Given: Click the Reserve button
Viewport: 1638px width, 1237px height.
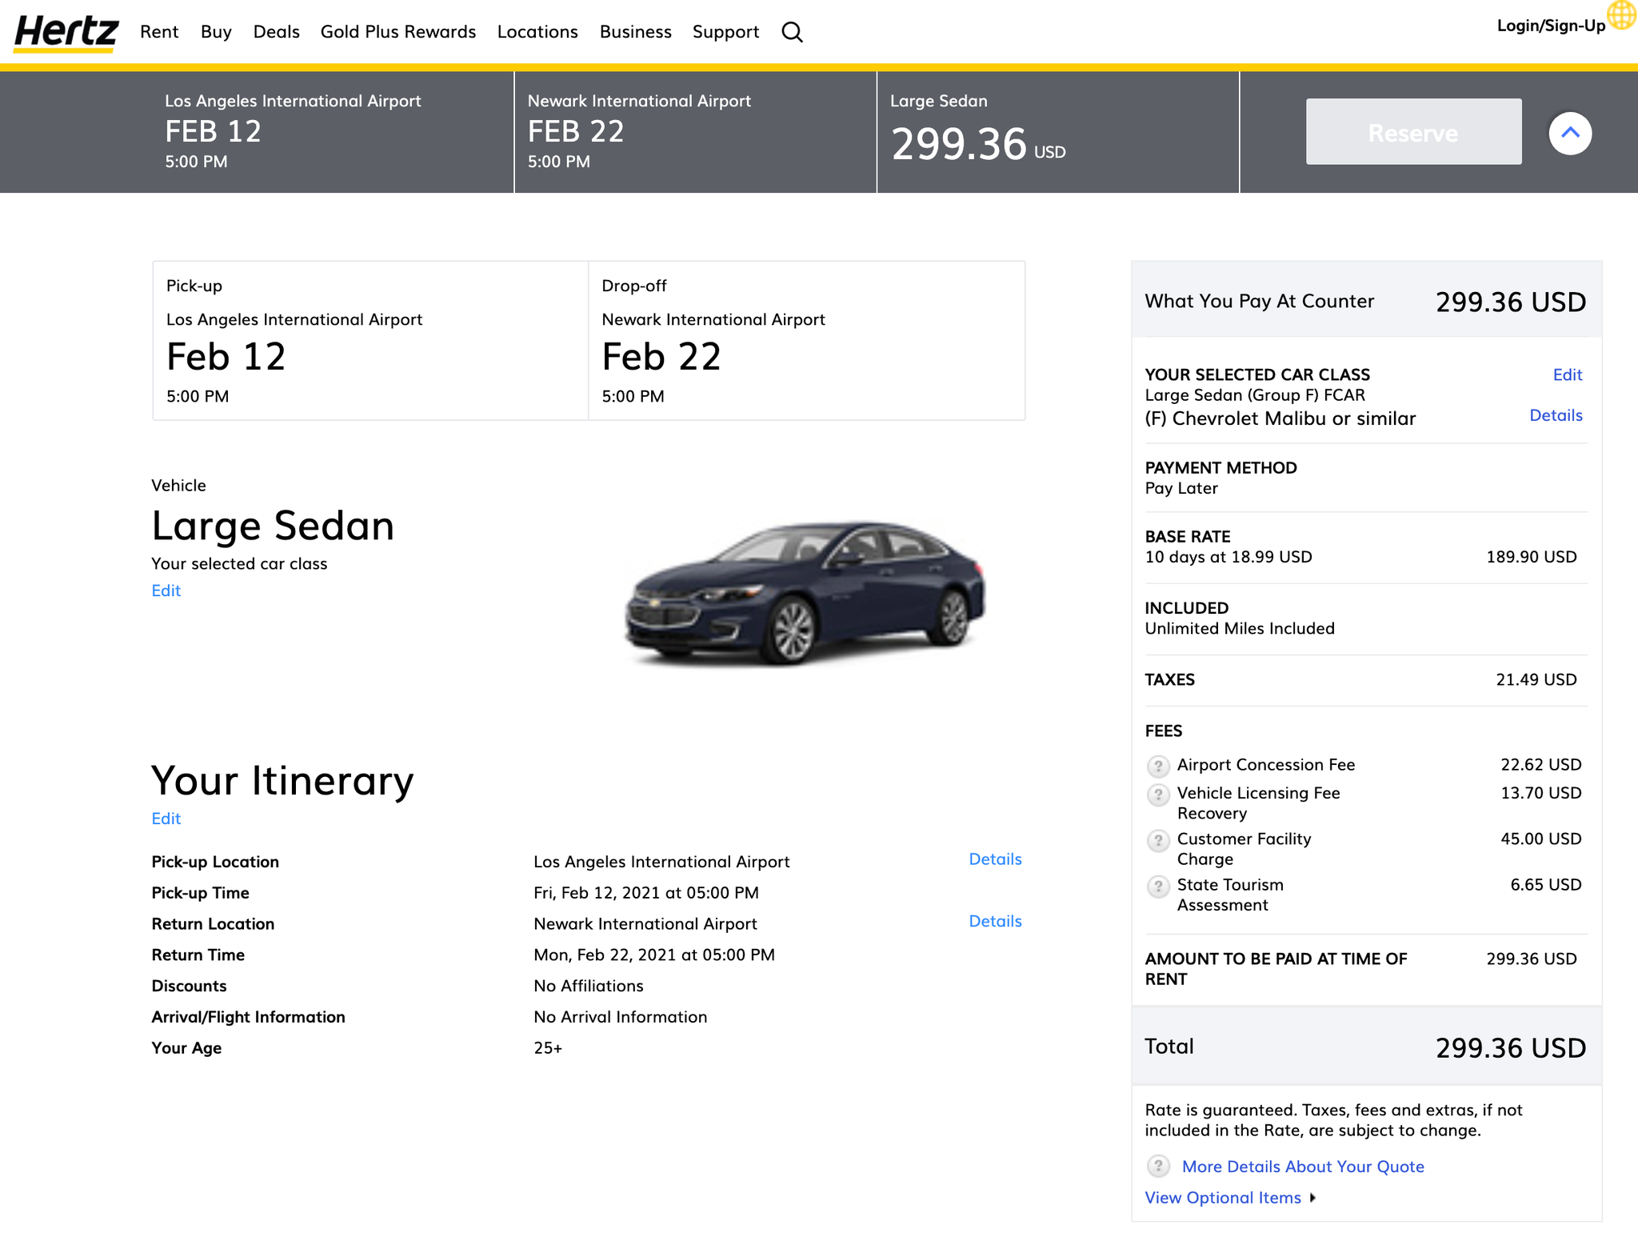Looking at the screenshot, I should (1412, 132).
